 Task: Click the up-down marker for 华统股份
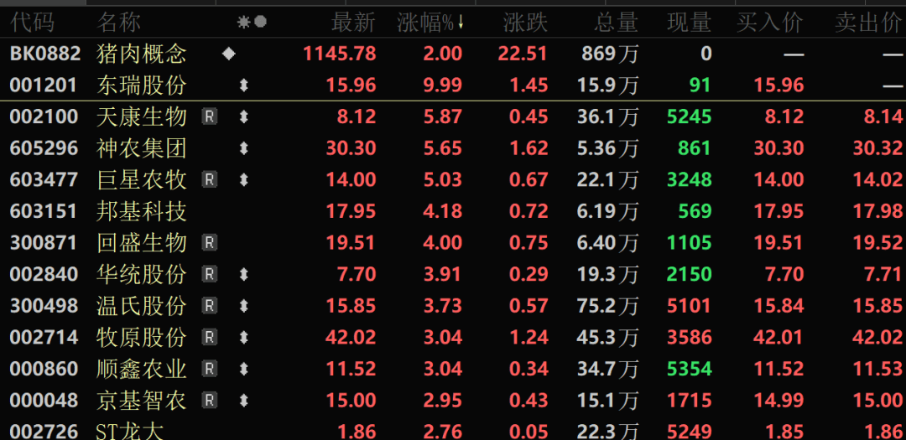(x=244, y=274)
